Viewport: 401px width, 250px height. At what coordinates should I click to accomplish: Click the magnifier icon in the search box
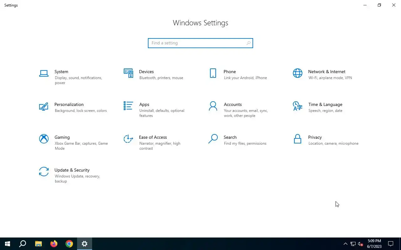pos(248,43)
